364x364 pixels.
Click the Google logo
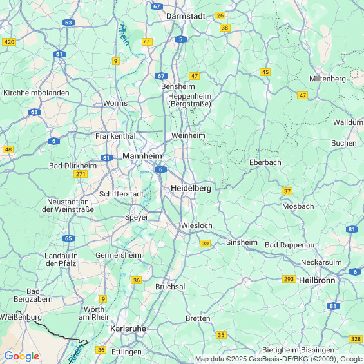22,356
